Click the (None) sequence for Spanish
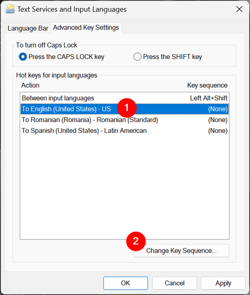Viewport: 250px width, 295px height. point(218,131)
